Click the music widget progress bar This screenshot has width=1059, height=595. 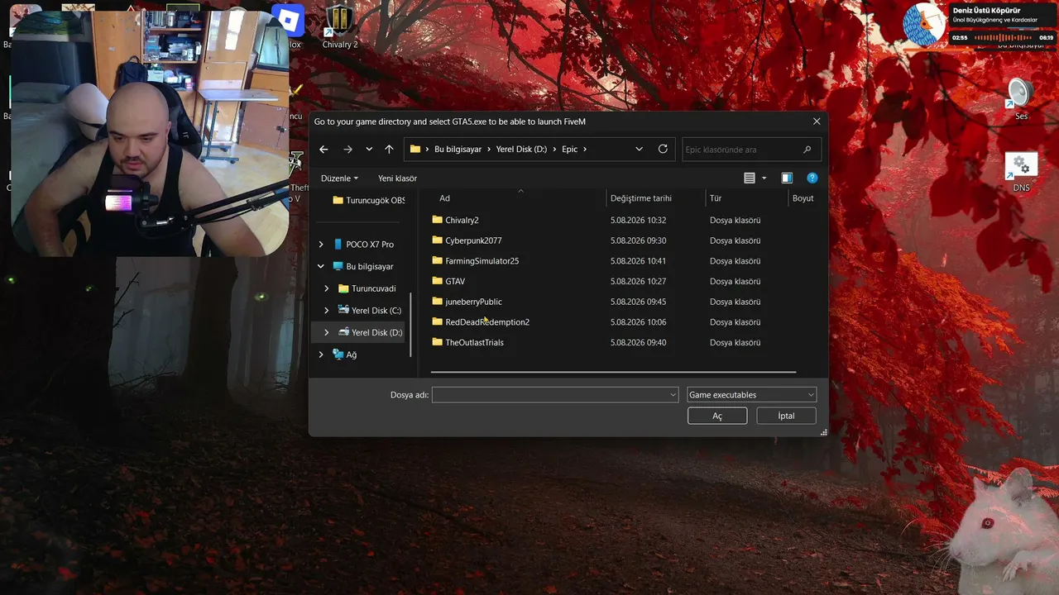1003,38
